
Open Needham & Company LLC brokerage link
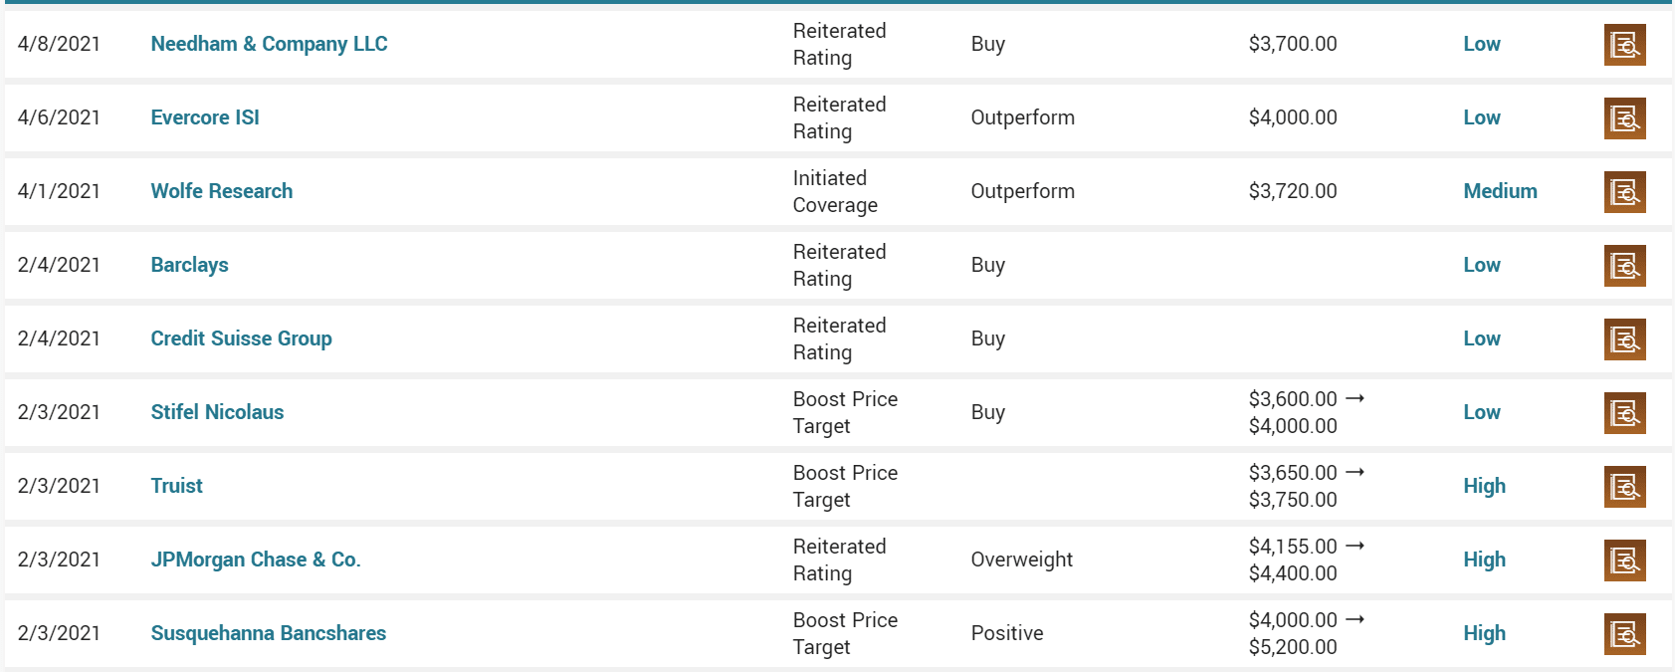point(269,44)
